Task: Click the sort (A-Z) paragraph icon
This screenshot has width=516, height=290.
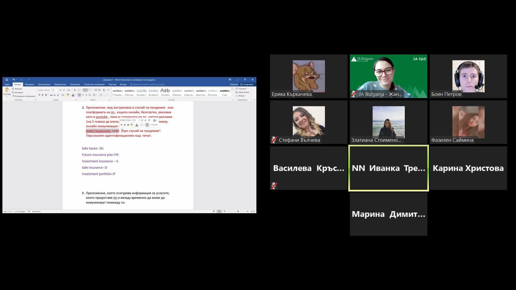Action: (104, 90)
